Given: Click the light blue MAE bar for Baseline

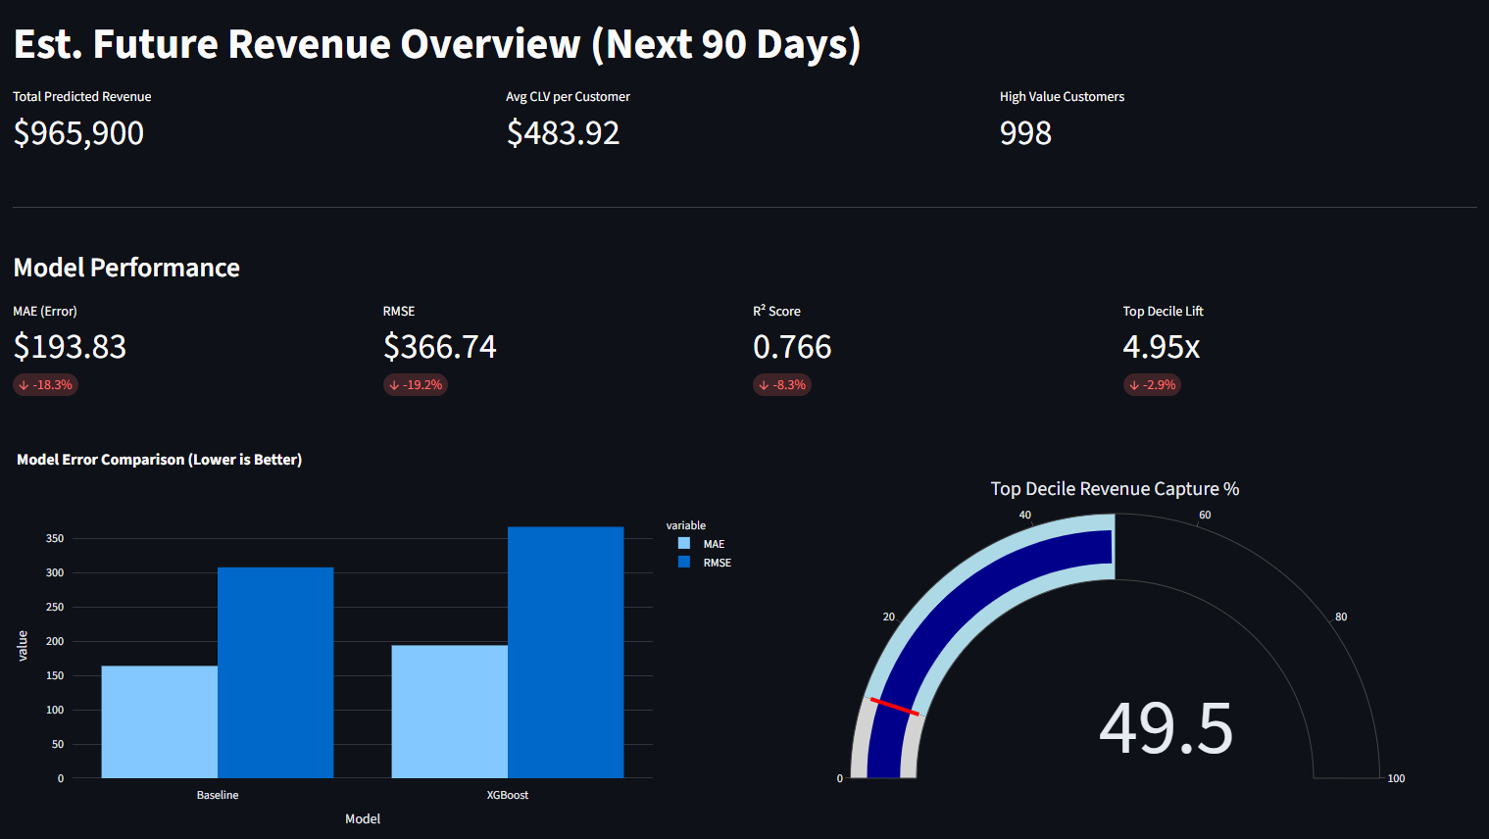Looking at the screenshot, I should tap(160, 716).
